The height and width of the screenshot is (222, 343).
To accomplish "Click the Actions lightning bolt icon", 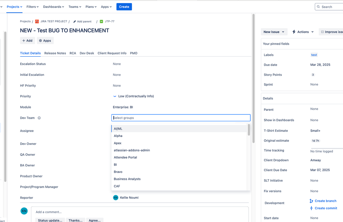I will tap(294, 32).
